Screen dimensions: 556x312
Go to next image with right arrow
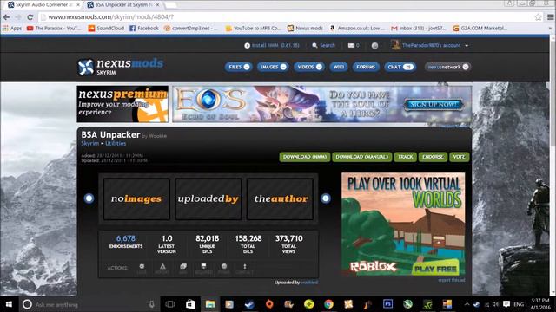pyautogui.click(x=326, y=198)
